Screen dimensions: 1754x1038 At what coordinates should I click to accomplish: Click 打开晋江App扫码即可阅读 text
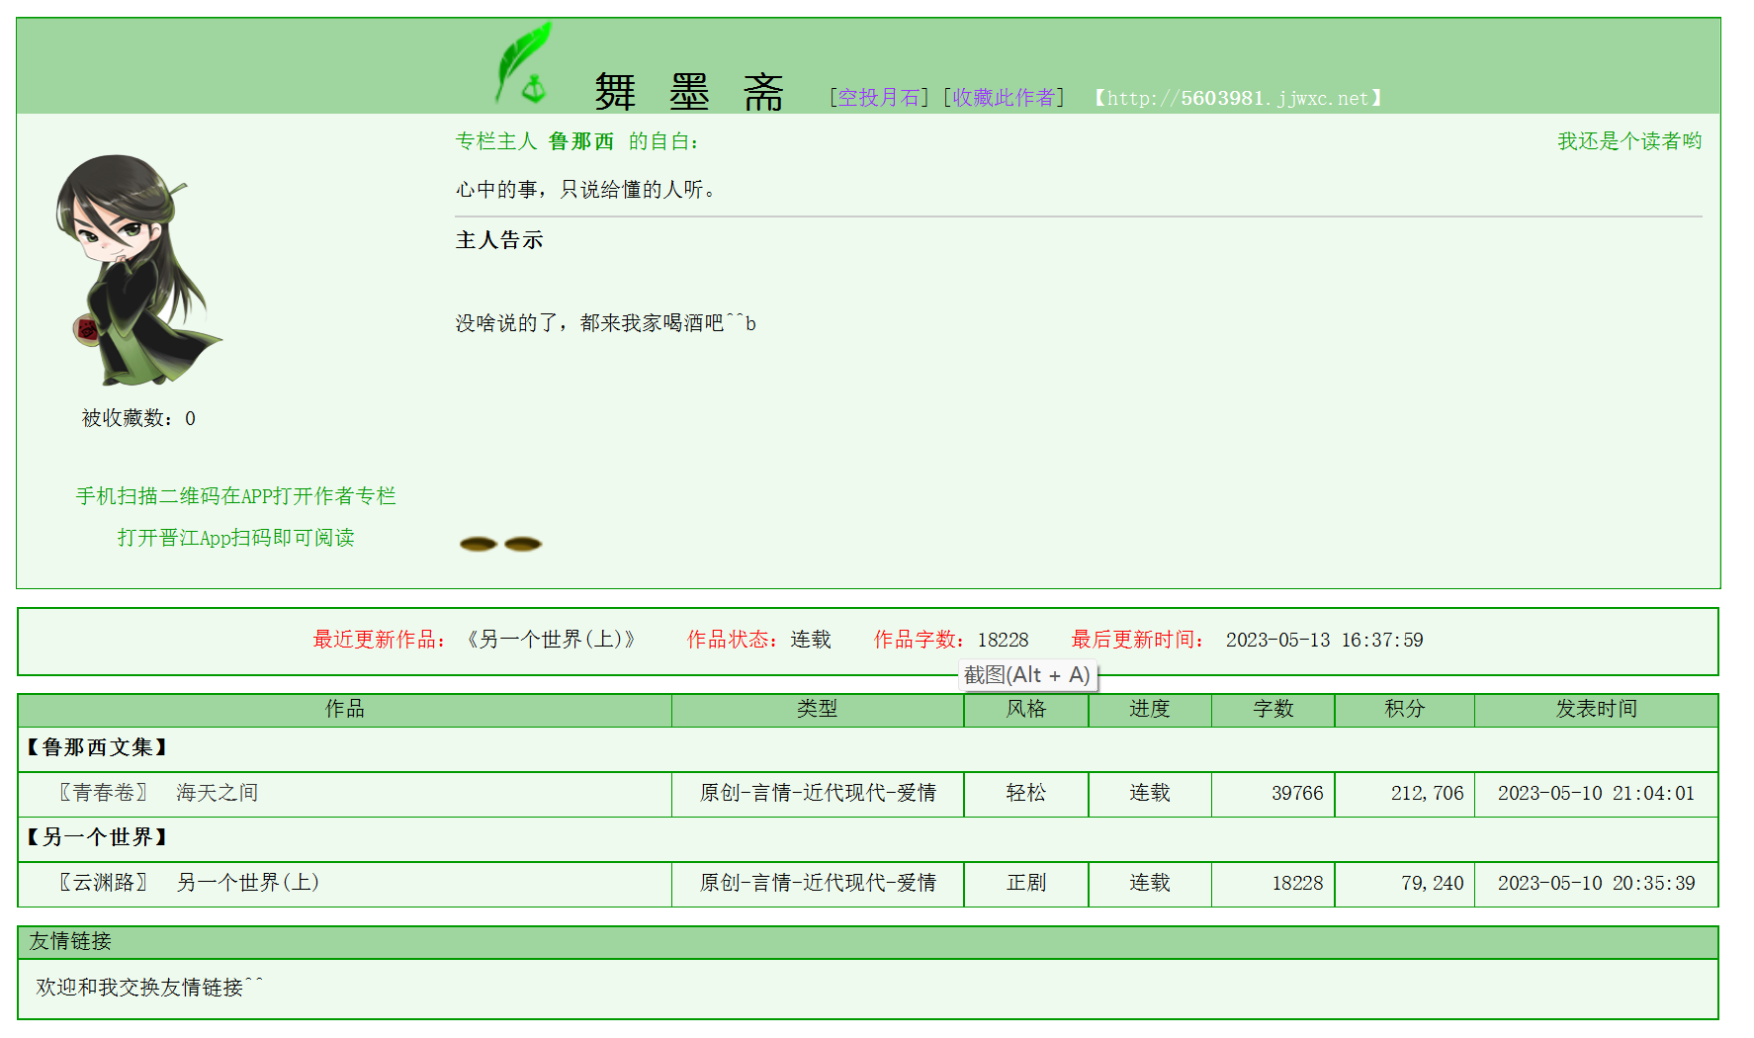tap(236, 538)
